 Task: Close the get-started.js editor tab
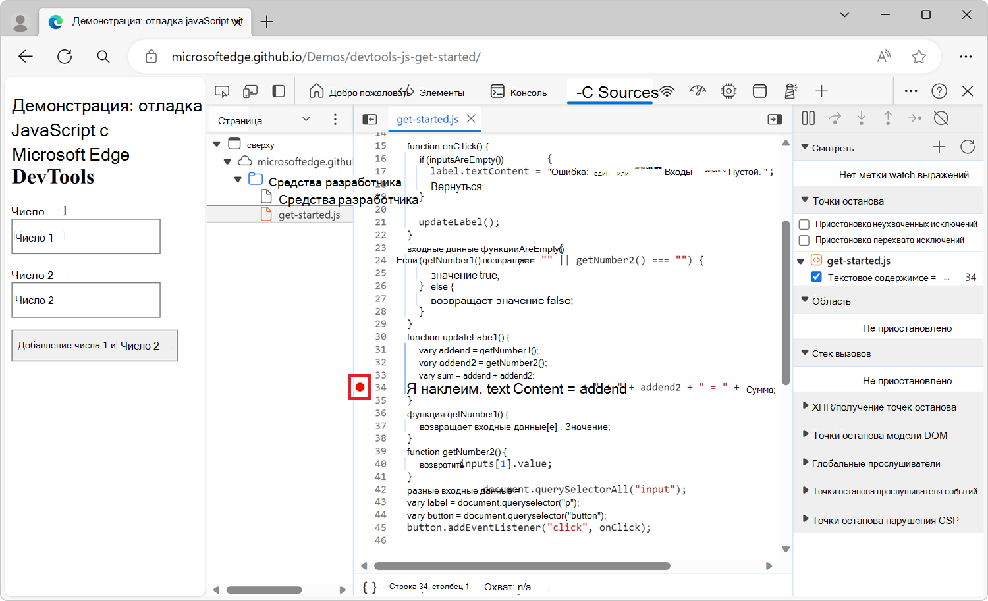pos(471,118)
